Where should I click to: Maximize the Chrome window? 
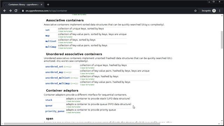coord(214,2)
